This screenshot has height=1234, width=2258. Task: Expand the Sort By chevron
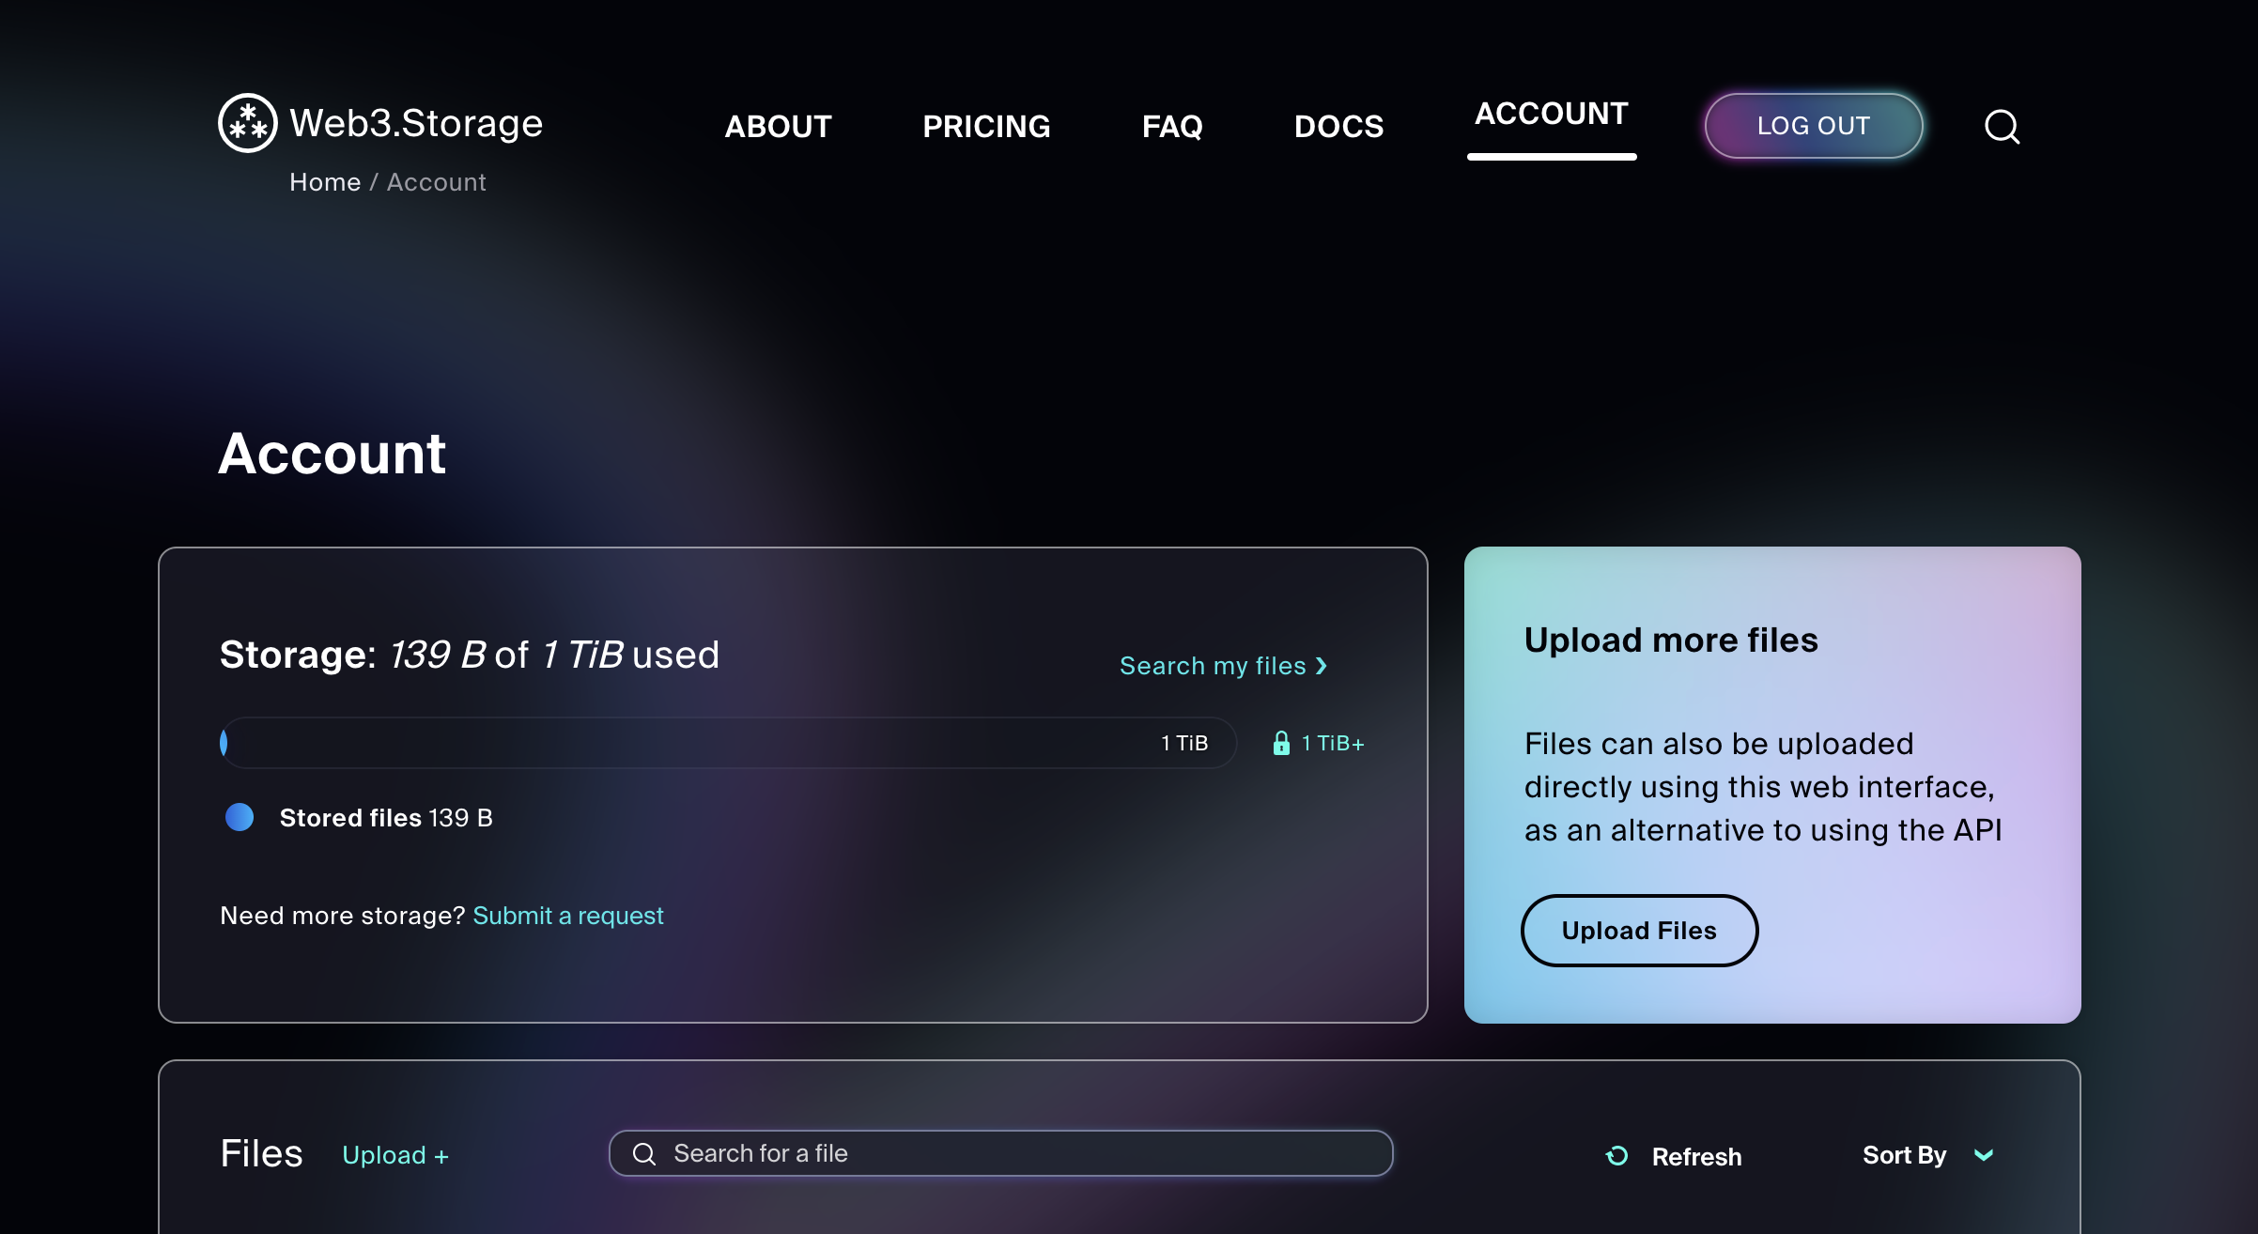coord(1984,1155)
